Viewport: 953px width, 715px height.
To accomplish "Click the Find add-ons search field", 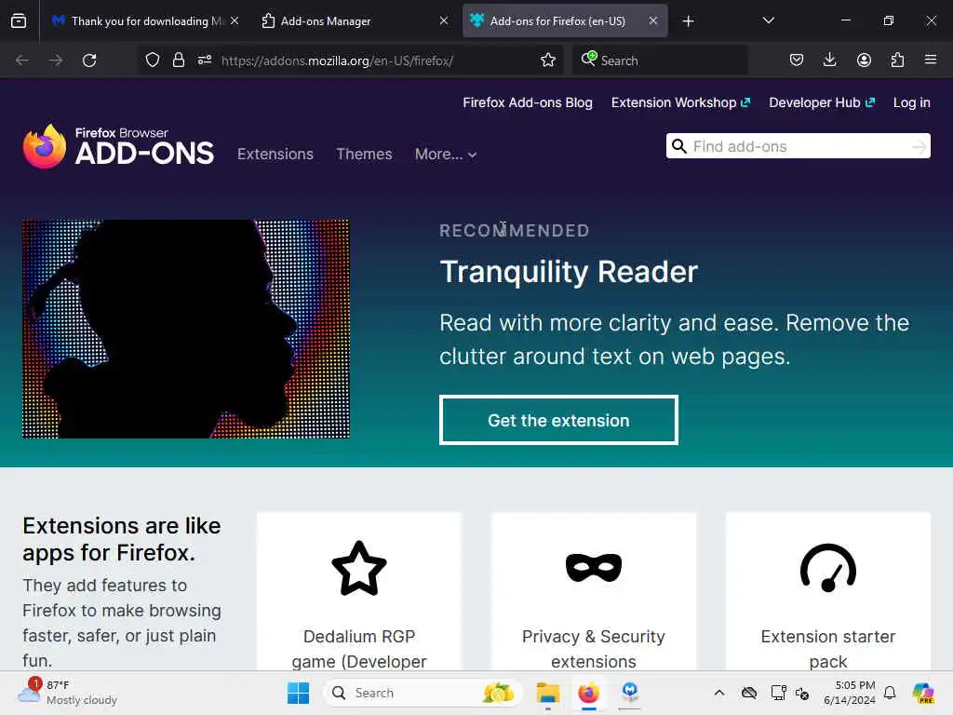I will click(798, 146).
